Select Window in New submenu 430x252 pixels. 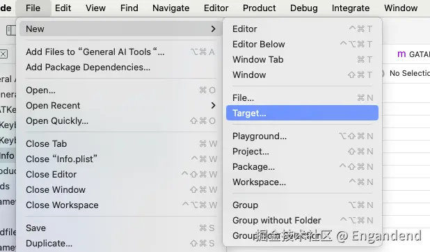[302, 74]
